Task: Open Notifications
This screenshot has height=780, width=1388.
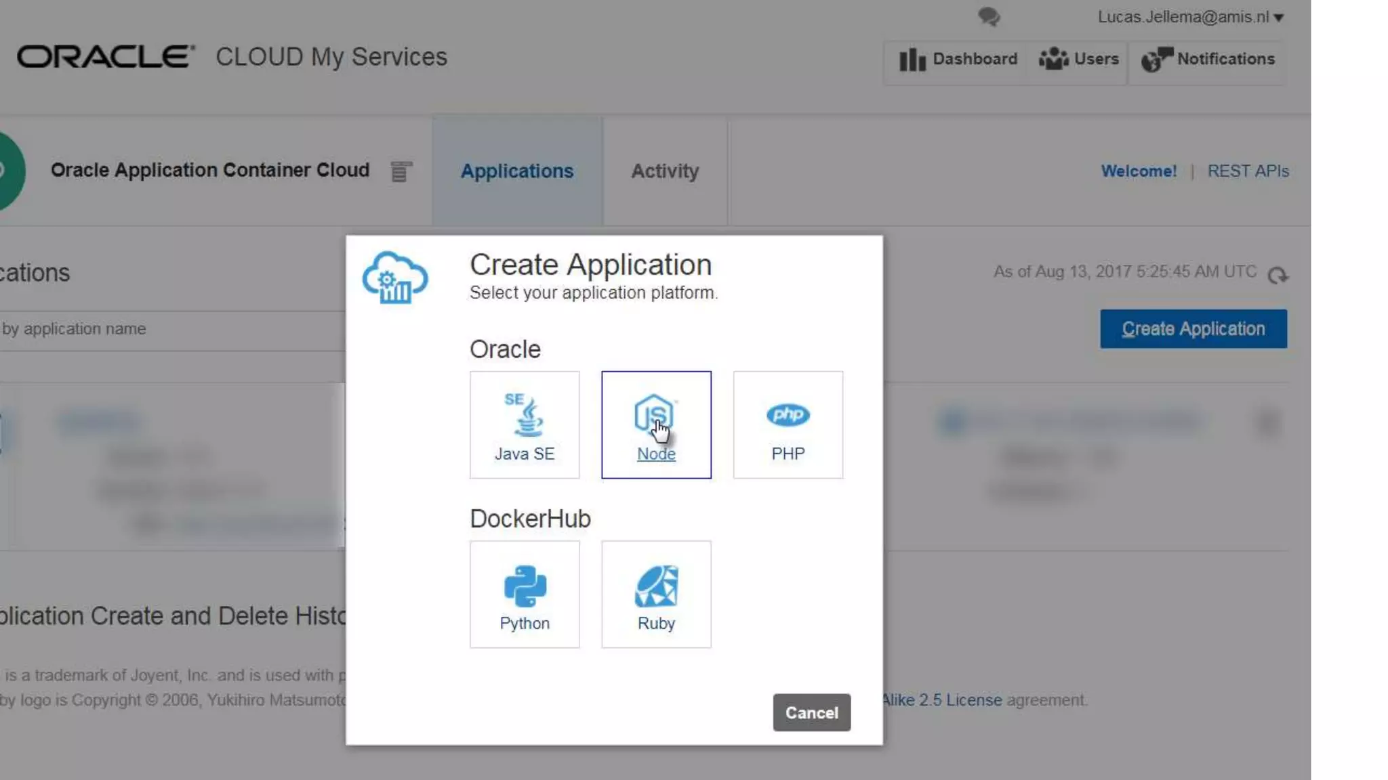Action: click(x=1208, y=60)
